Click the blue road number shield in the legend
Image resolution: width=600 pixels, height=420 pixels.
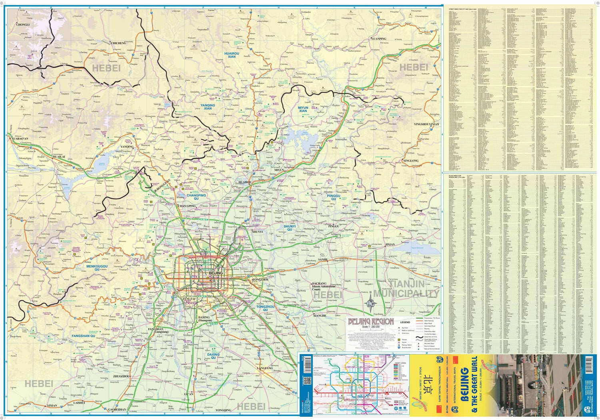point(399,348)
